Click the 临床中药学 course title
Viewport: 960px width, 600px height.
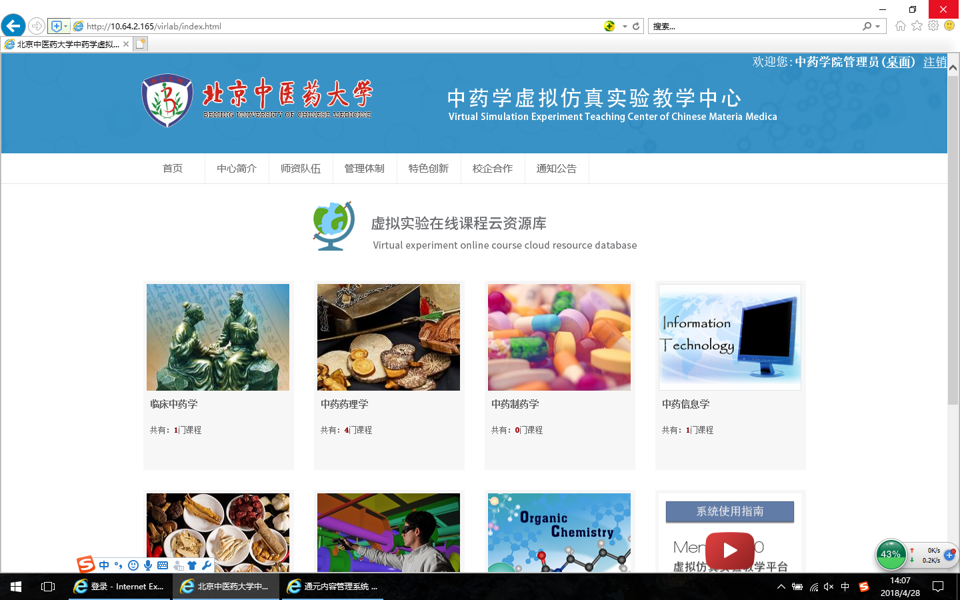(x=174, y=404)
